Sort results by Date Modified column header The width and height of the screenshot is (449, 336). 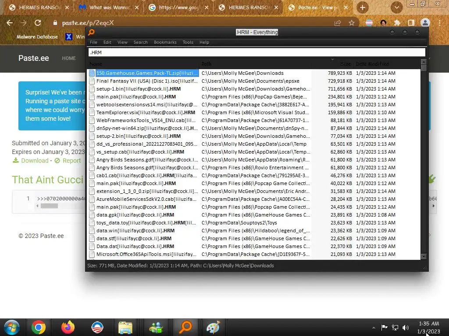point(387,64)
